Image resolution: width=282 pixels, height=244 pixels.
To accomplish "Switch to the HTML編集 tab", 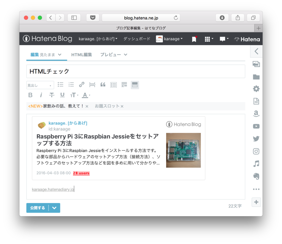I will coord(82,55).
